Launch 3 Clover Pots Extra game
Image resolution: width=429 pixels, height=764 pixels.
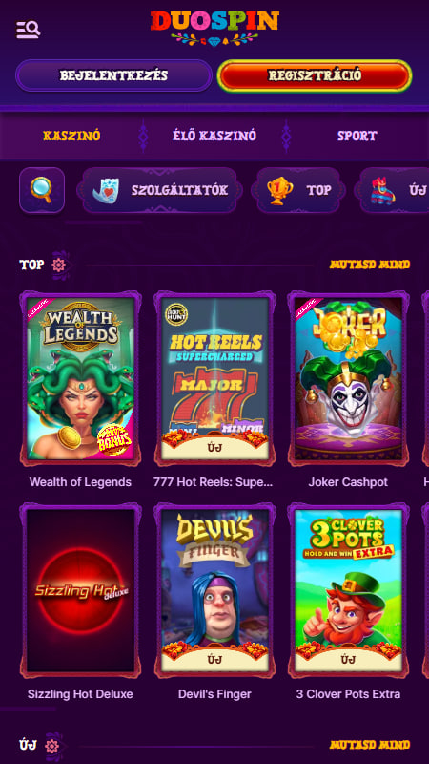[x=348, y=590]
